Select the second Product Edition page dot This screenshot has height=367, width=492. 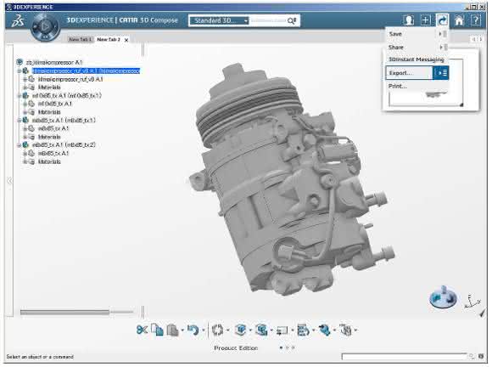click(x=287, y=347)
